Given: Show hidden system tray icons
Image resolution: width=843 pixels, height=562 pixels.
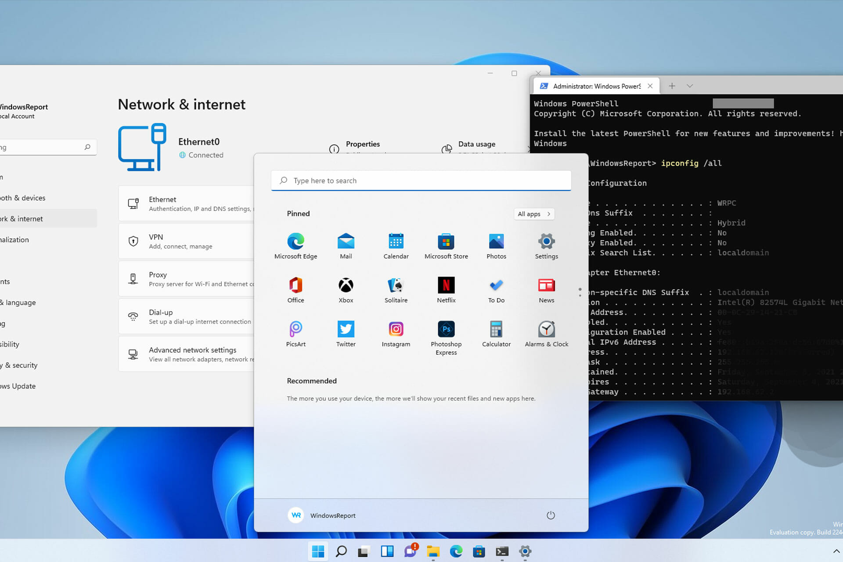Looking at the screenshot, I should pos(836,551).
